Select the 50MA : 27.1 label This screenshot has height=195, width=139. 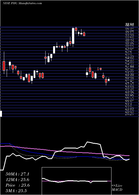point(17,174)
